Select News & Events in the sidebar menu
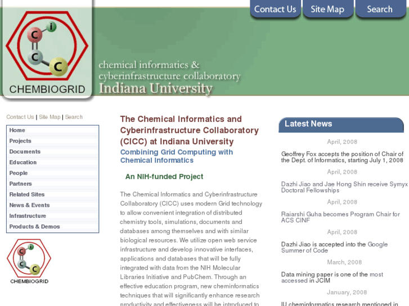 [x=53, y=205]
